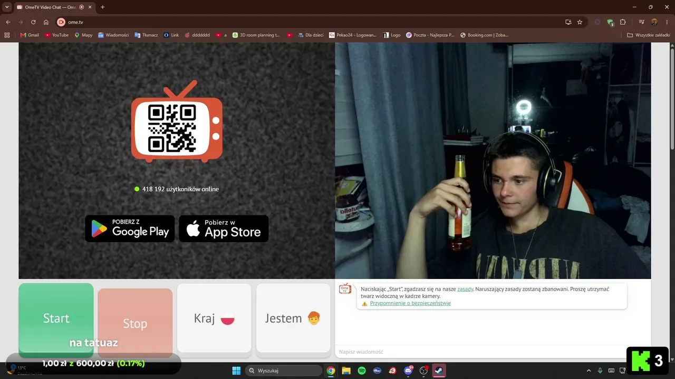Open the apps grid in bookmarks bar
Viewport: 675px width, 379px height.
[x=7, y=35]
